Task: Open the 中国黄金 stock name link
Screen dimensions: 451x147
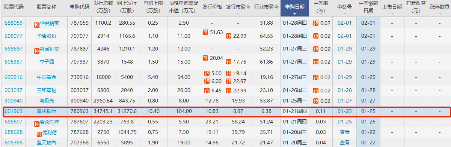Action: pyautogui.click(x=47, y=77)
